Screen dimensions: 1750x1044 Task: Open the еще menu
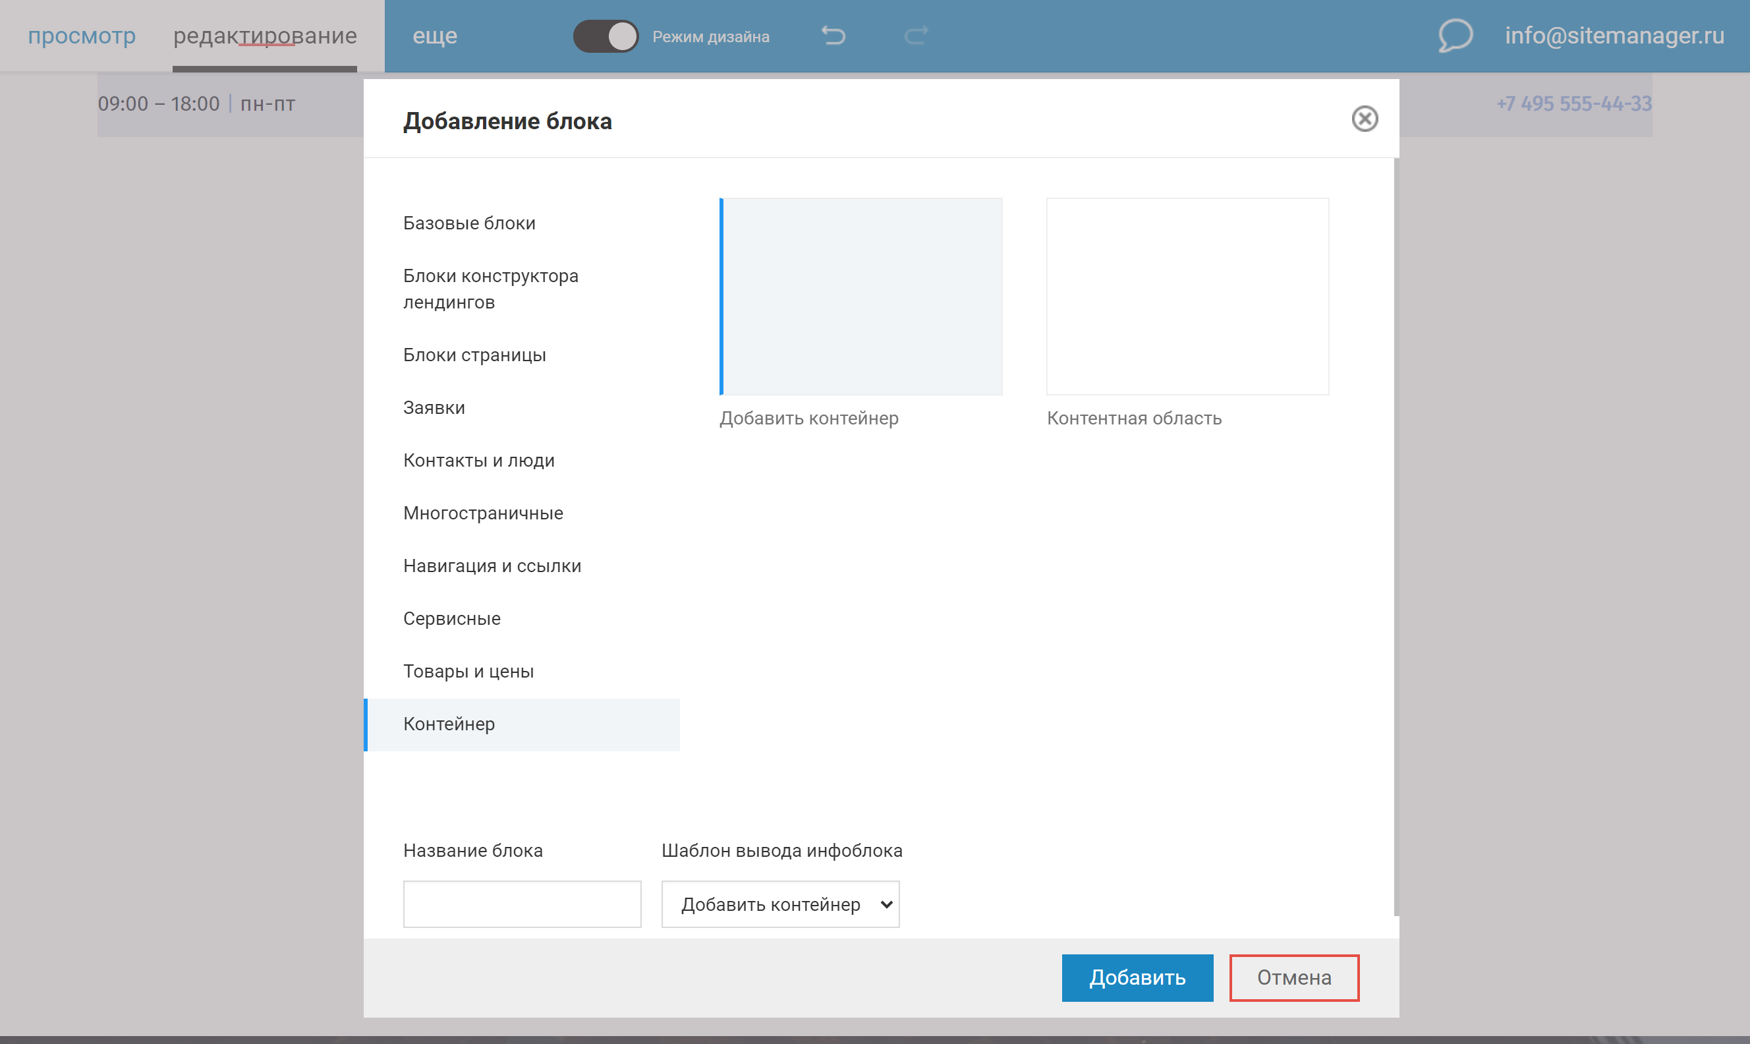(x=434, y=35)
